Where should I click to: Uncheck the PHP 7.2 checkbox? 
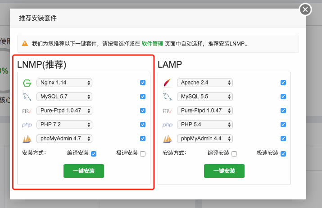143,125
